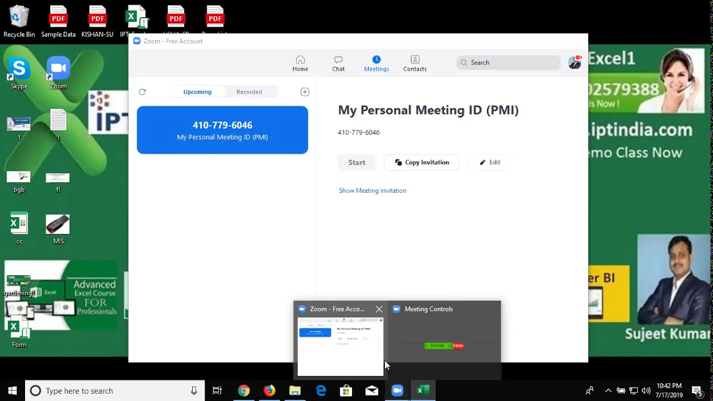Switch to Upcoming meetings
This screenshot has width=713, height=401.
(197, 92)
